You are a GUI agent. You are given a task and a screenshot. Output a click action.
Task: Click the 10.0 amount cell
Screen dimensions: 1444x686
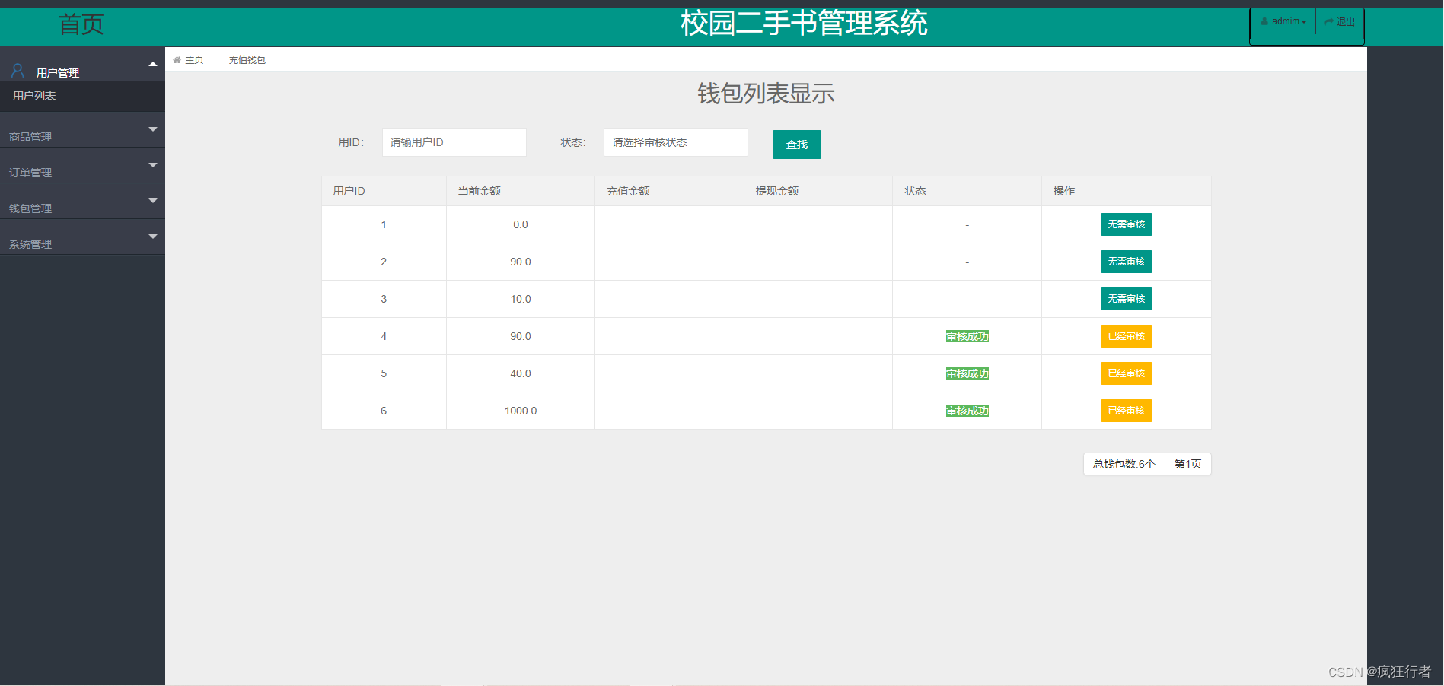coord(521,299)
